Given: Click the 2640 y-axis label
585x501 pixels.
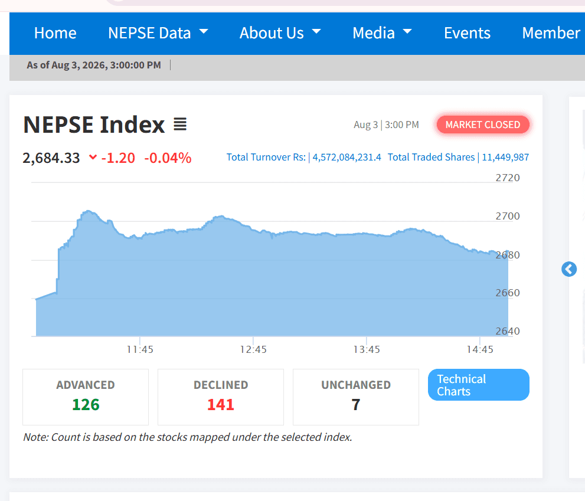Looking at the screenshot, I should coord(508,331).
